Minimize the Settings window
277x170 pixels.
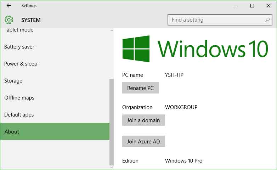[x=236, y=6]
